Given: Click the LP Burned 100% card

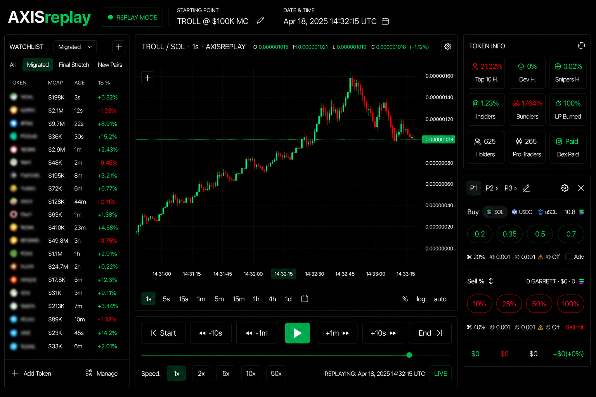Looking at the screenshot, I should 568,109.
